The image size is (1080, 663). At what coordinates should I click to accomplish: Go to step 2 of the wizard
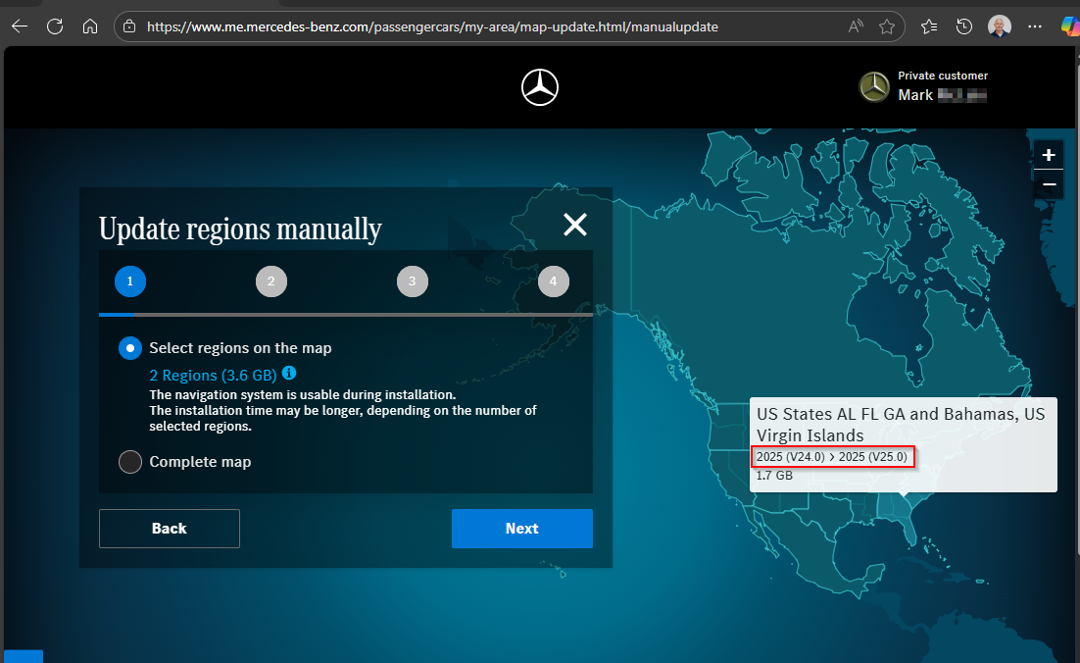271,281
